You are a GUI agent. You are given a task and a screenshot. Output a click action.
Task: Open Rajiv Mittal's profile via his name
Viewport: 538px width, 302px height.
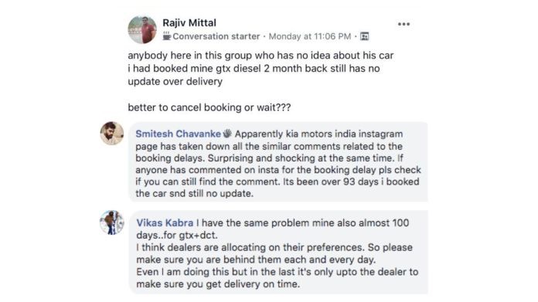189,23
